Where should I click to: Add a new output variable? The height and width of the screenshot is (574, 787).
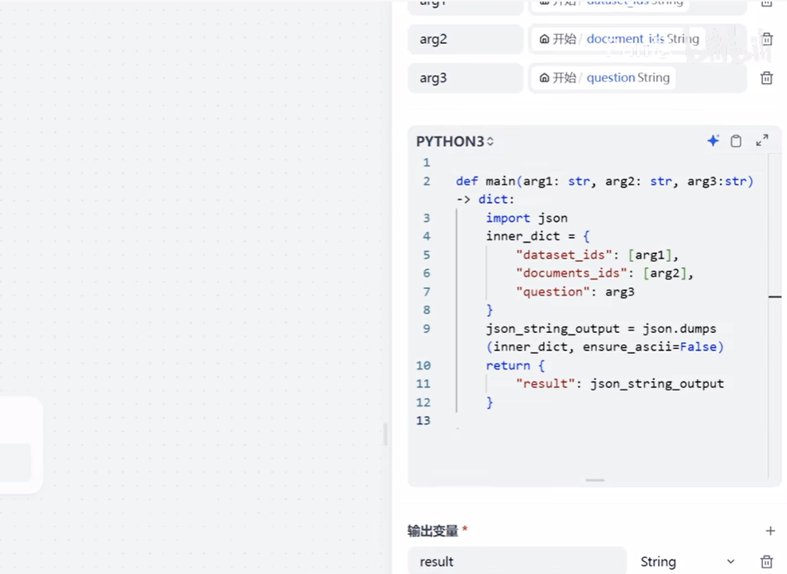[770, 531]
